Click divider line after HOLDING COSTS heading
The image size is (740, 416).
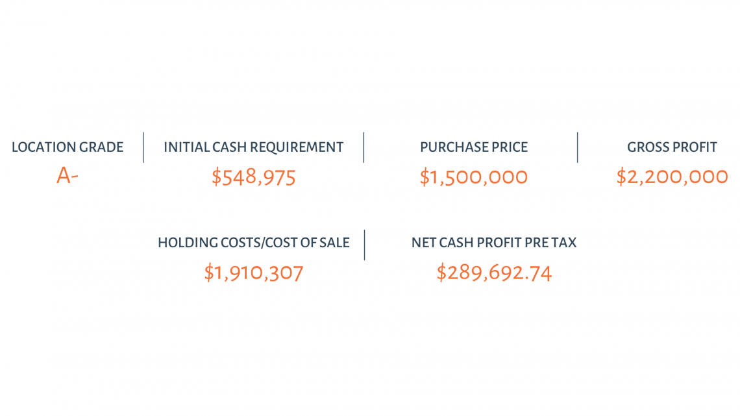365,245
